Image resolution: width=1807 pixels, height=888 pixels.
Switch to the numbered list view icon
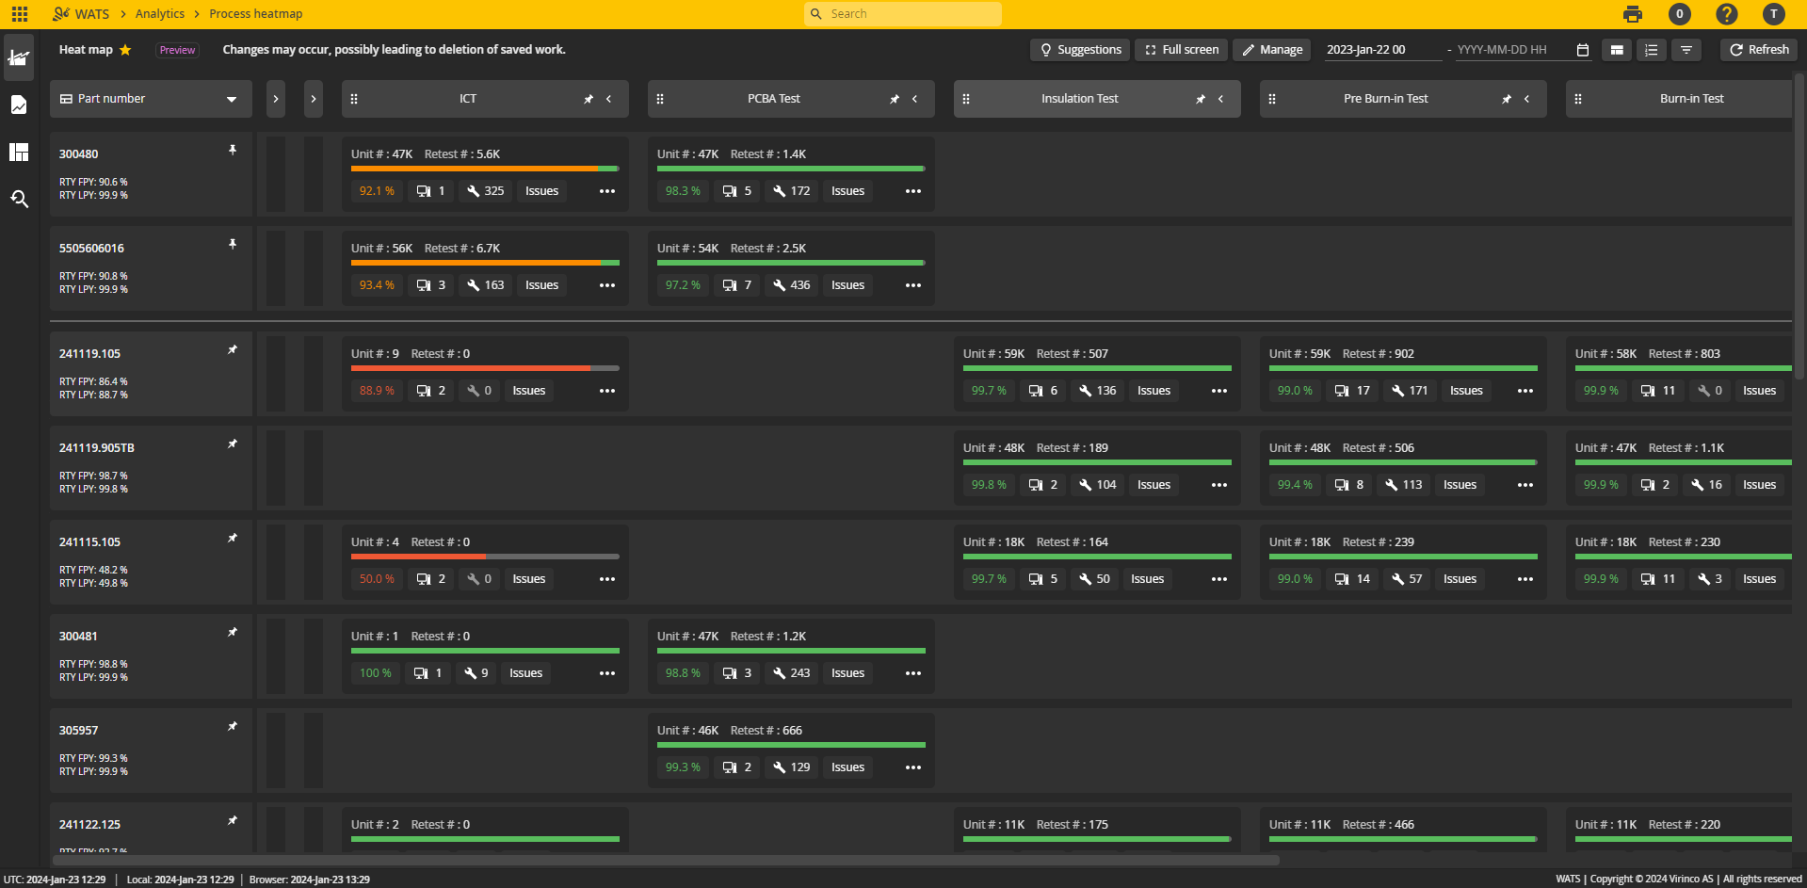click(1651, 50)
